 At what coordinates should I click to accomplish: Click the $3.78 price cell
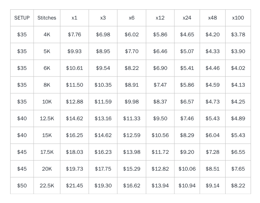pyautogui.click(x=238, y=34)
